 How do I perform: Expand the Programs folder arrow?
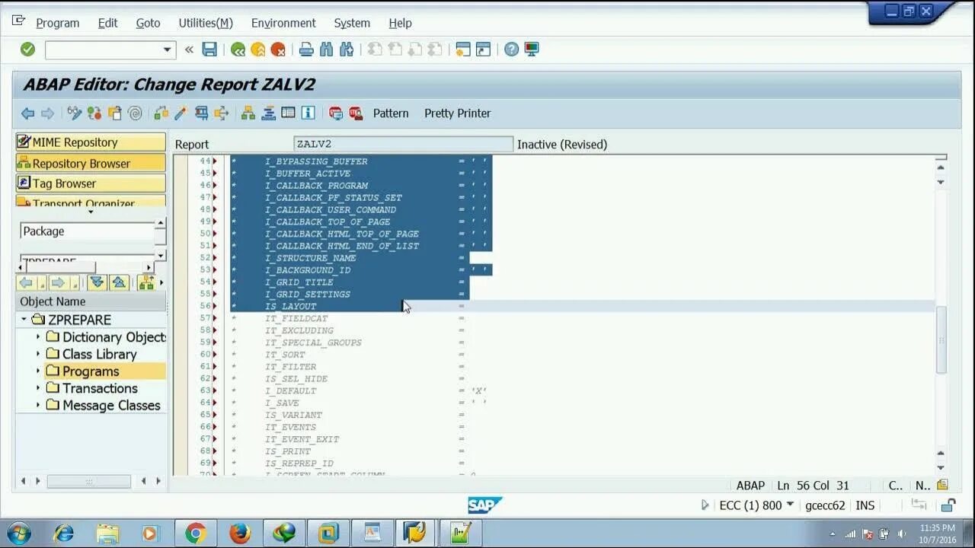[x=38, y=371]
